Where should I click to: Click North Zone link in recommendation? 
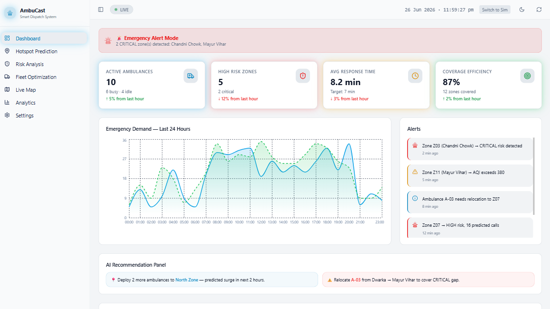(187, 280)
